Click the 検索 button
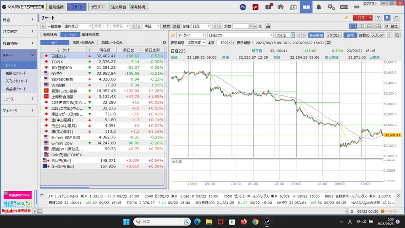The width and height of the screenshot is (405, 228). 166,26
